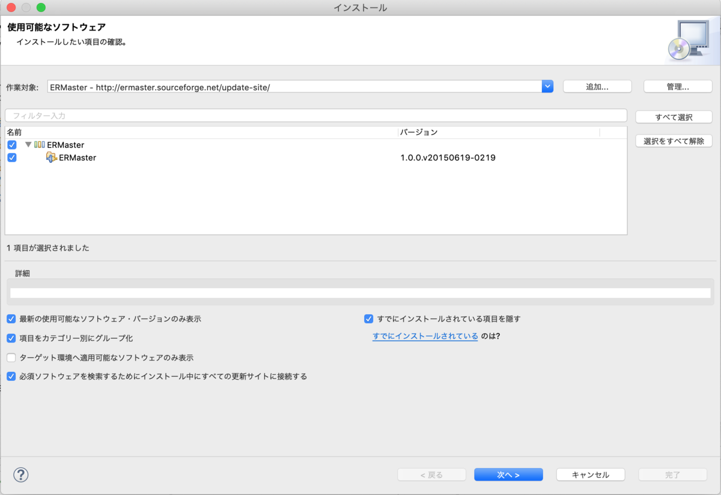The width and height of the screenshot is (721, 495).
Task: Click the すべて選択 button
Action: pyautogui.click(x=674, y=117)
